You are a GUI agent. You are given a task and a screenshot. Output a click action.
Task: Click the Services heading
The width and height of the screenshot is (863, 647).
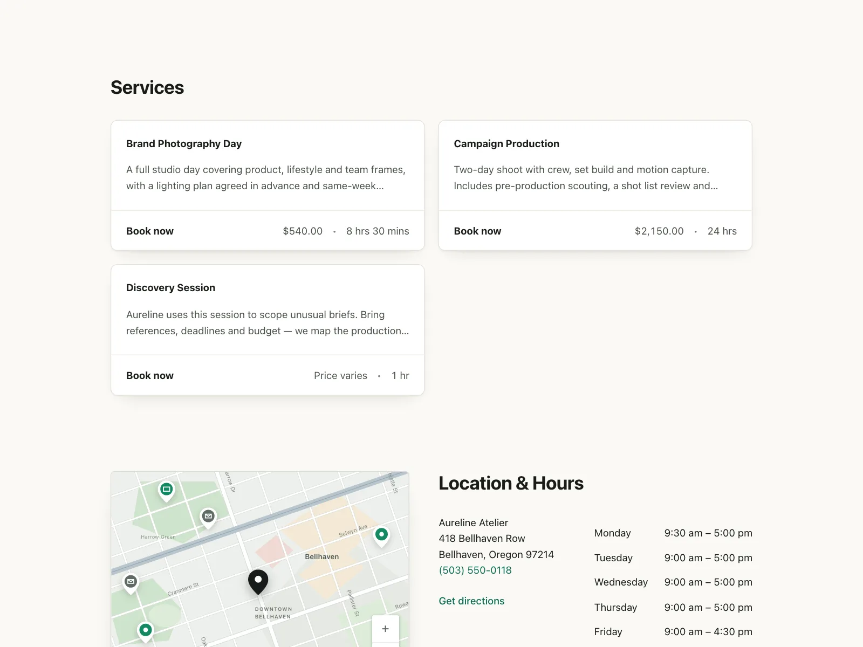pyautogui.click(x=147, y=87)
